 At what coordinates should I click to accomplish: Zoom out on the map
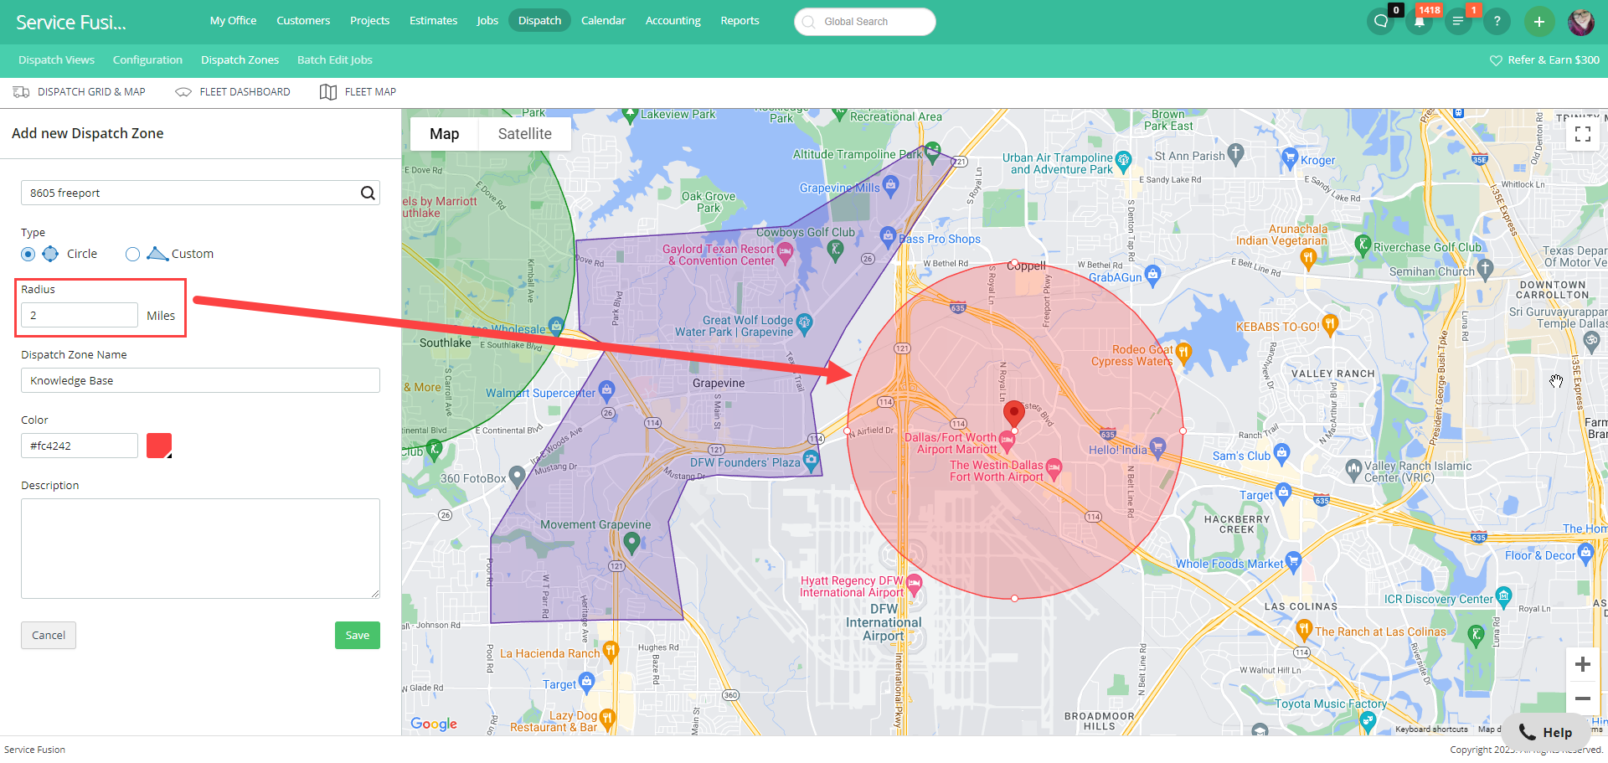1583,699
